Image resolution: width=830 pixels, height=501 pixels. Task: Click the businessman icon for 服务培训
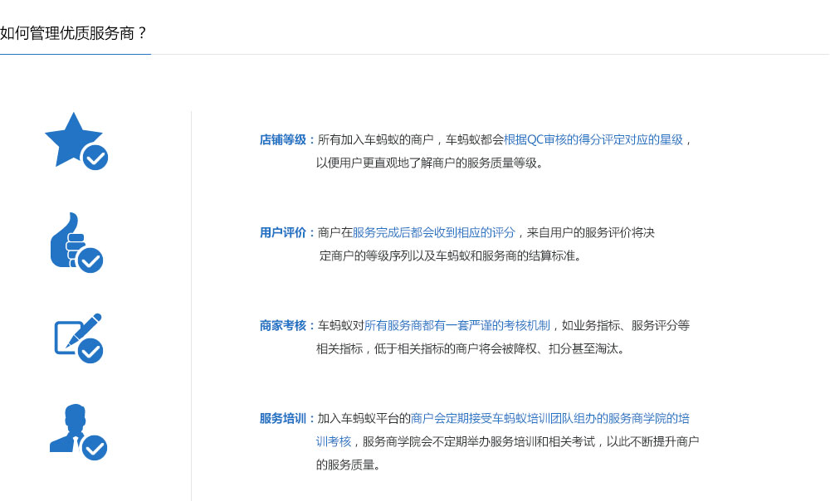(78, 431)
